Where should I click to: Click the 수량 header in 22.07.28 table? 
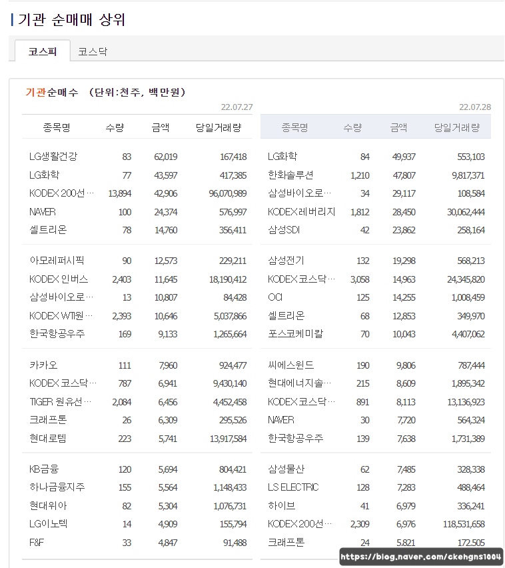tap(352, 127)
